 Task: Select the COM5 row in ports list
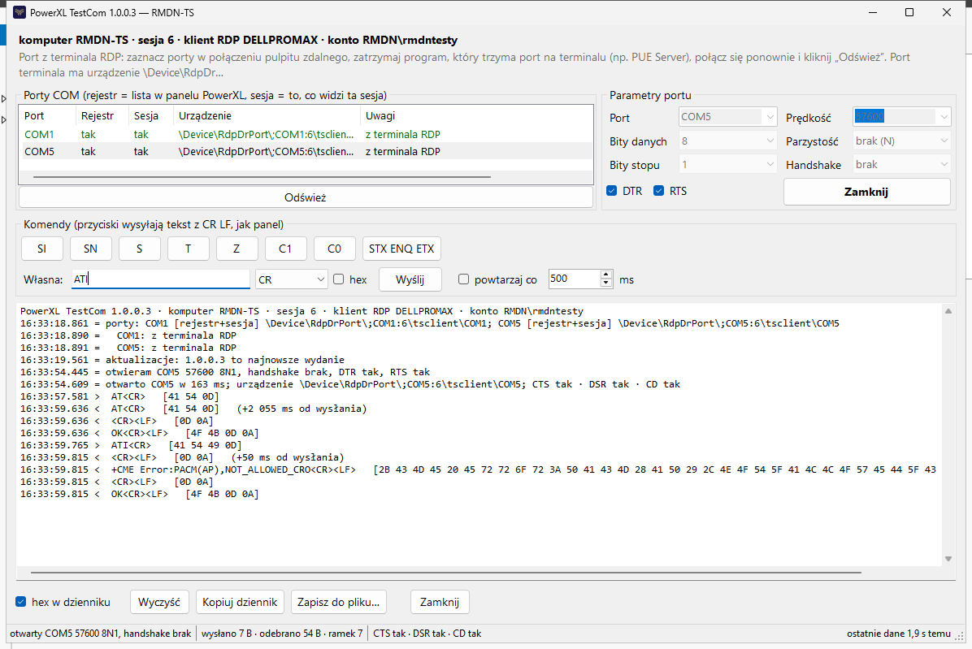[x=307, y=152]
